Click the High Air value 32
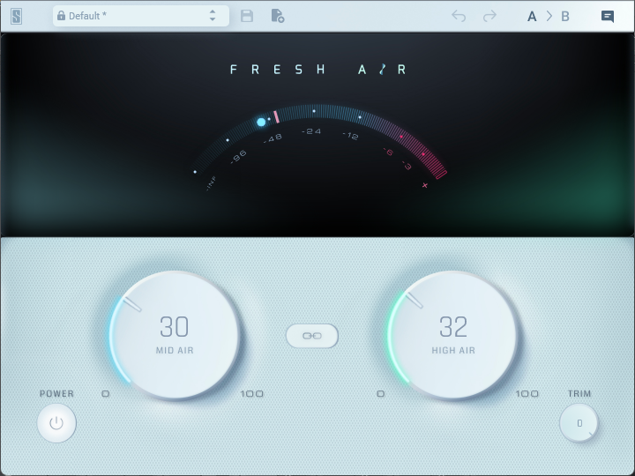Screen dimensions: 635x476 click(x=453, y=327)
